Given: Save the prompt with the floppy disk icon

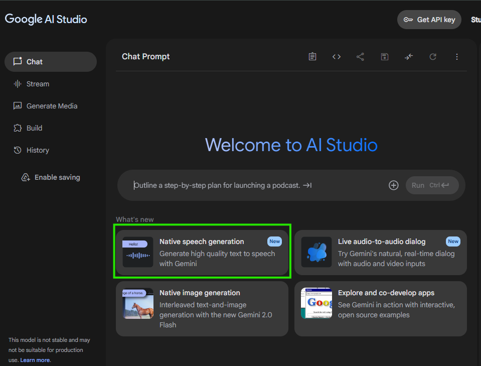Looking at the screenshot, I should point(385,57).
